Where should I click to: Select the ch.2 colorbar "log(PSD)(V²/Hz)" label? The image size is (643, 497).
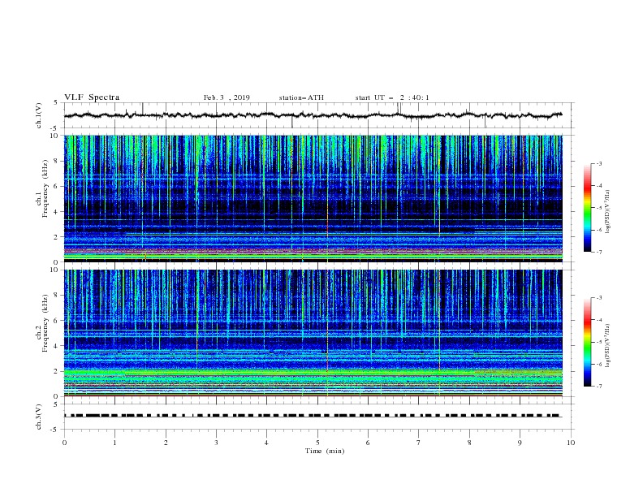click(x=607, y=346)
